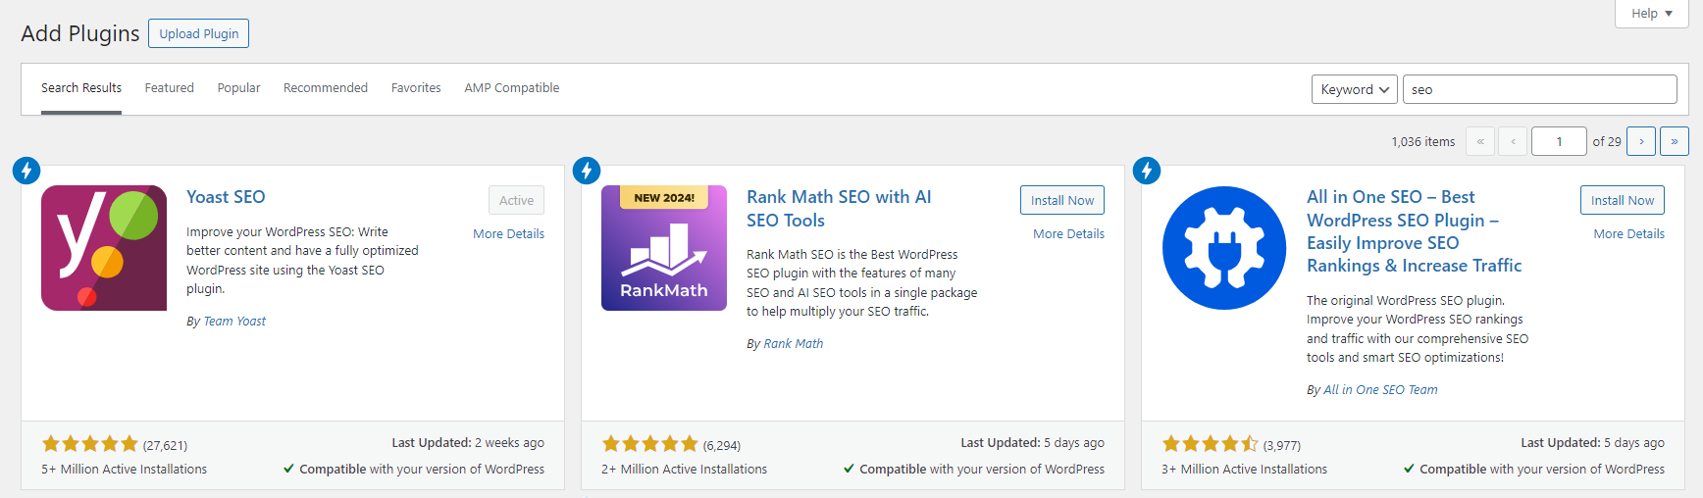Focus the plugin search field containing seo

coord(1539,89)
